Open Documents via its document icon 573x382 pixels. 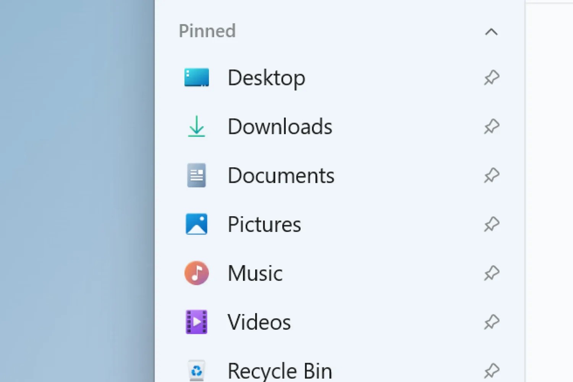point(196,175)
